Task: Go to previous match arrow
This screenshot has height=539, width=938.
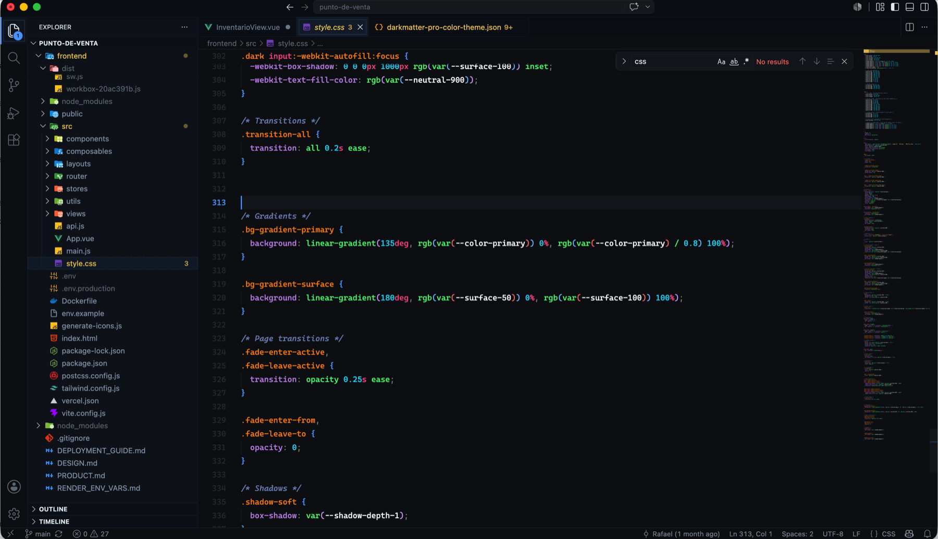Action: (803, 61)
